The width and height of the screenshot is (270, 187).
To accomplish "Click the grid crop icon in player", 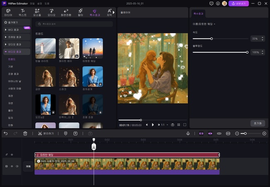I will (x=179, y=125).
